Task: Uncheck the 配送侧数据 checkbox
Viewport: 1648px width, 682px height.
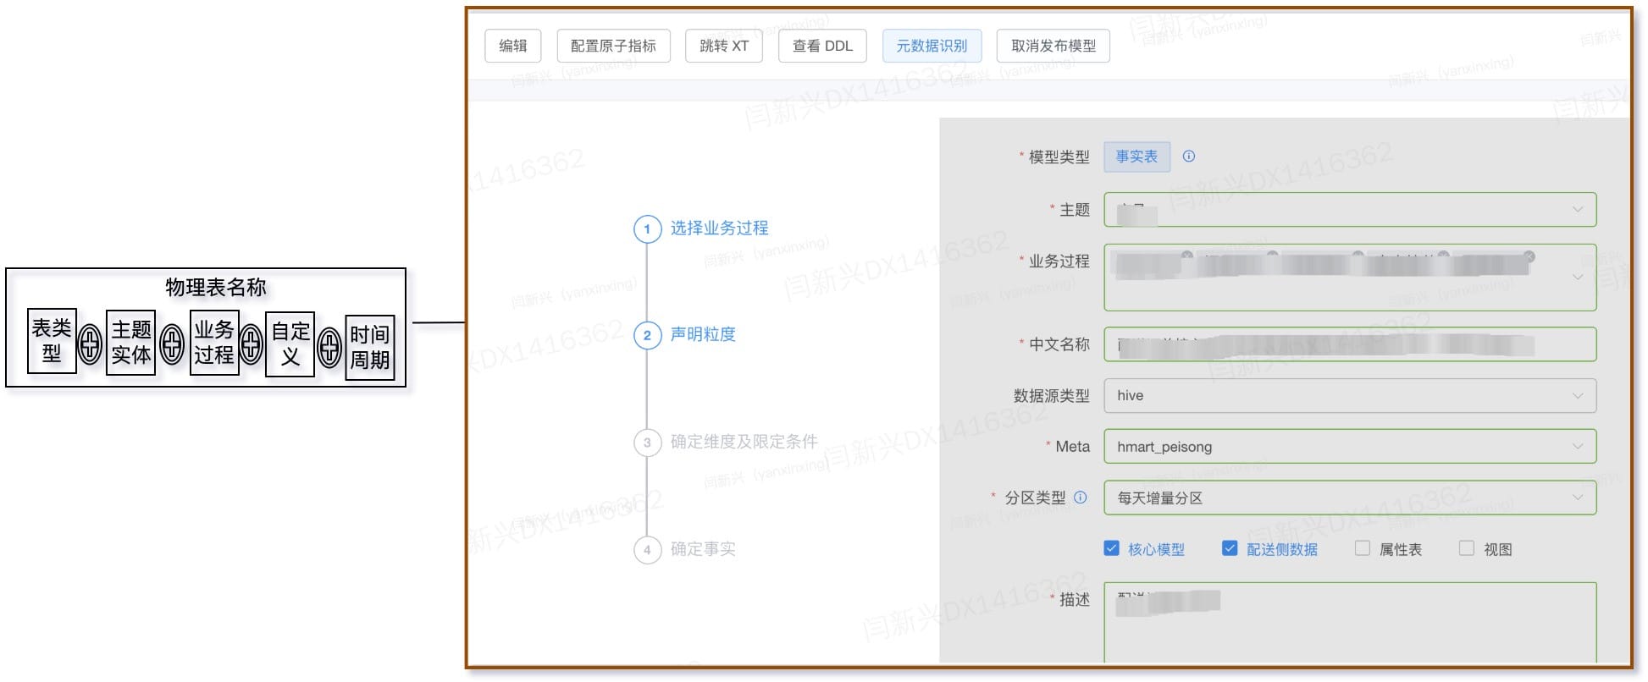Action: tap(1230, 548)
